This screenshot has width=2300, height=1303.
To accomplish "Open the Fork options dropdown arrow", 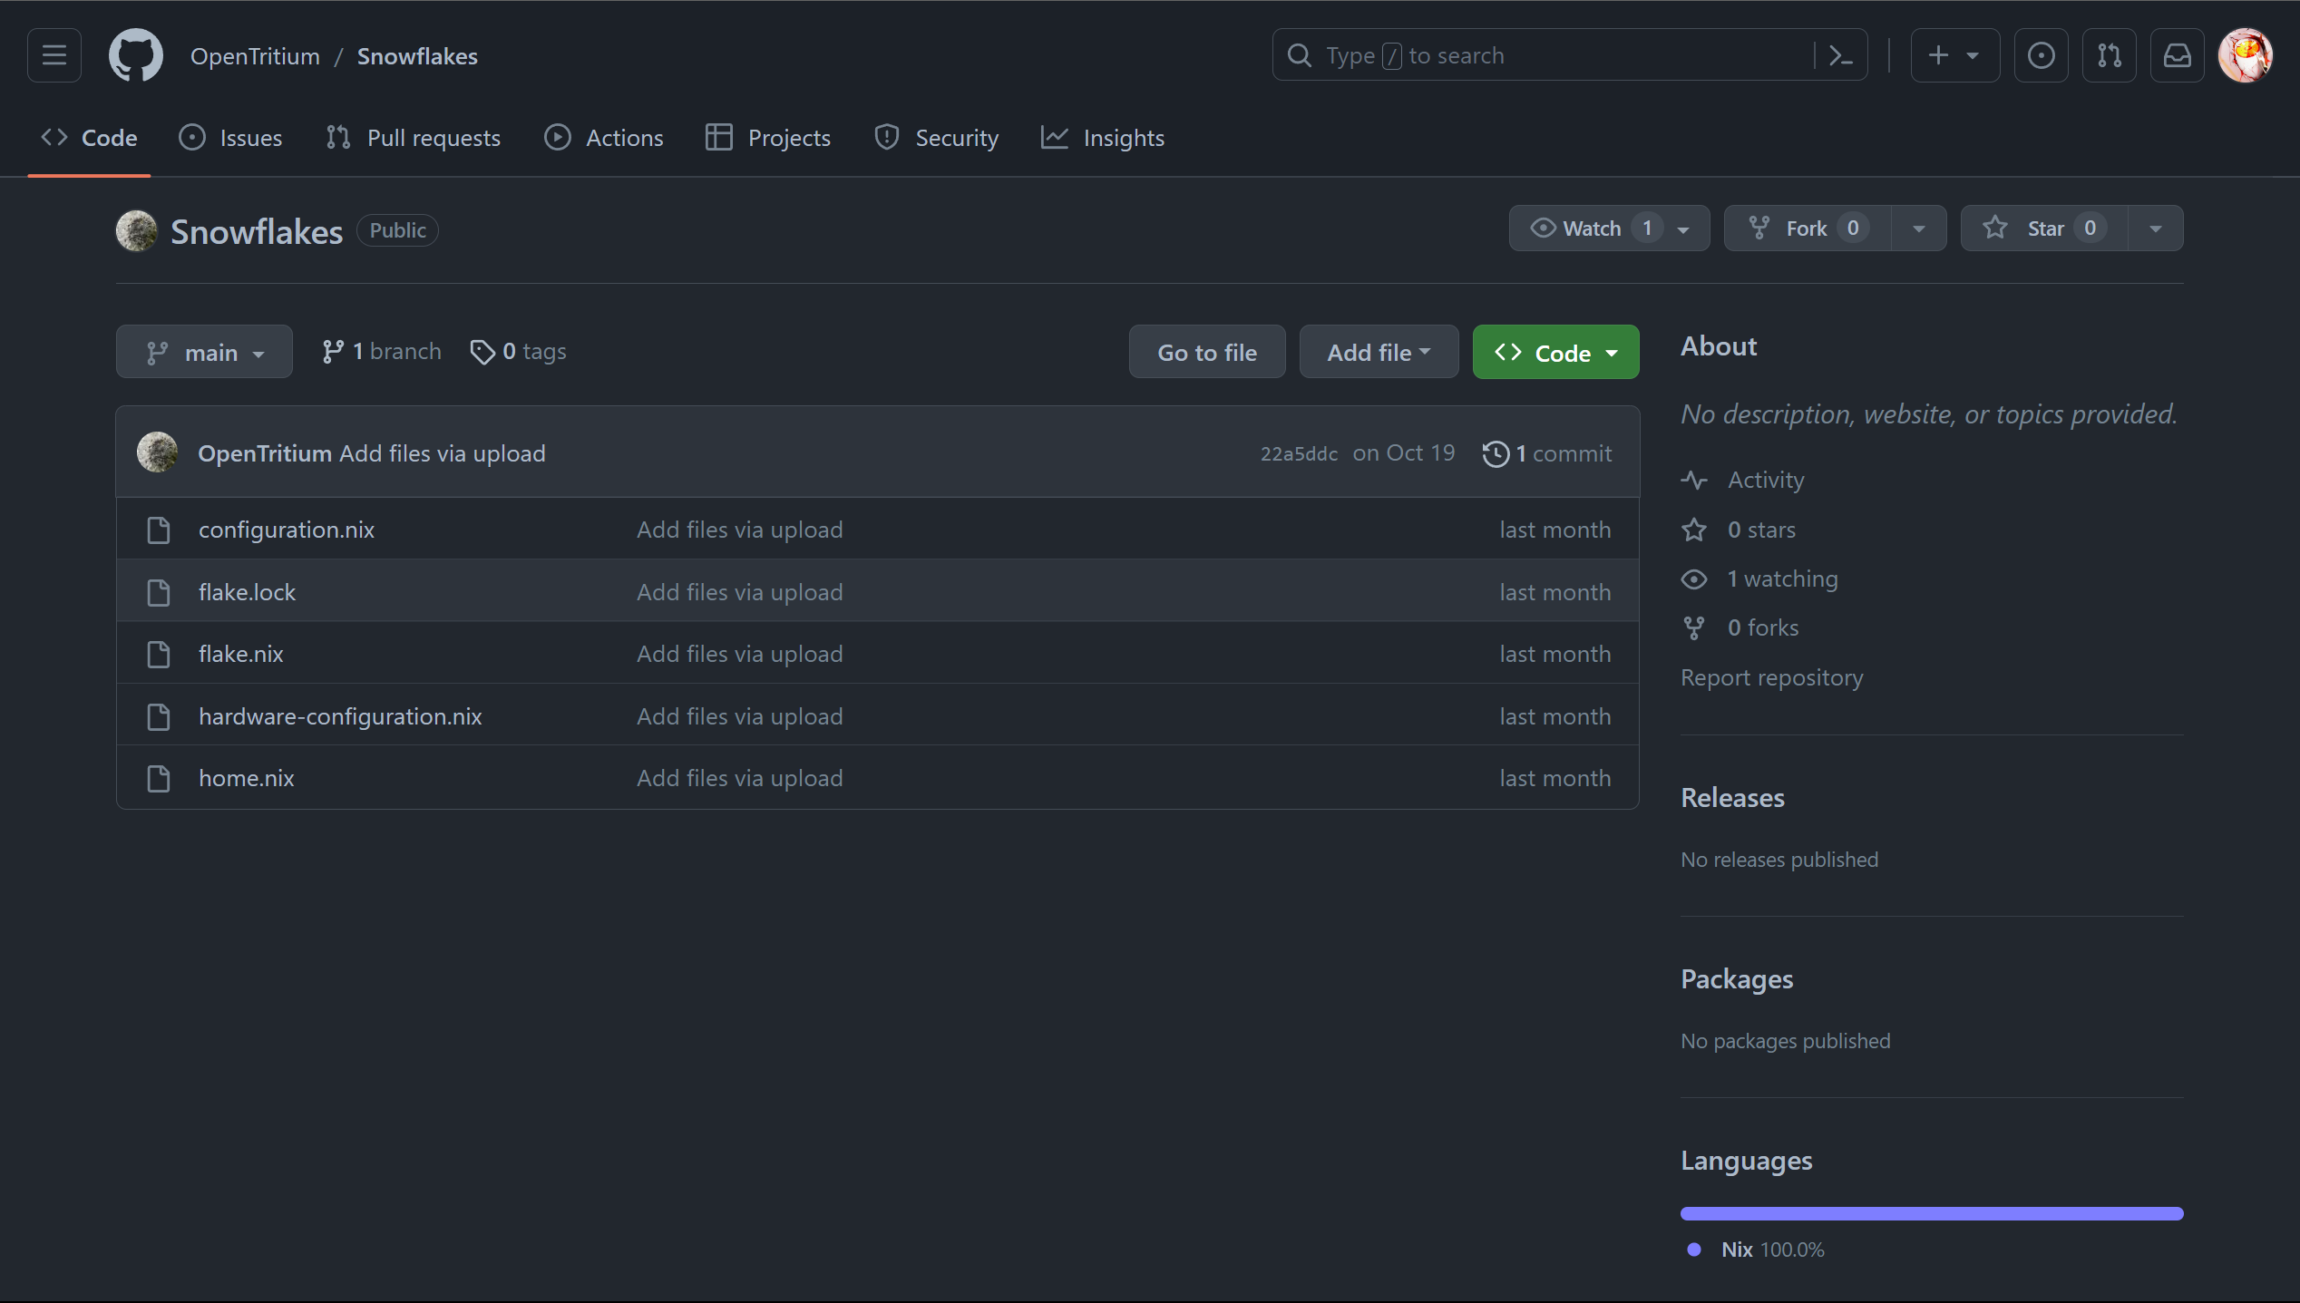I will pyautogui.click(x=1918, y=229).
